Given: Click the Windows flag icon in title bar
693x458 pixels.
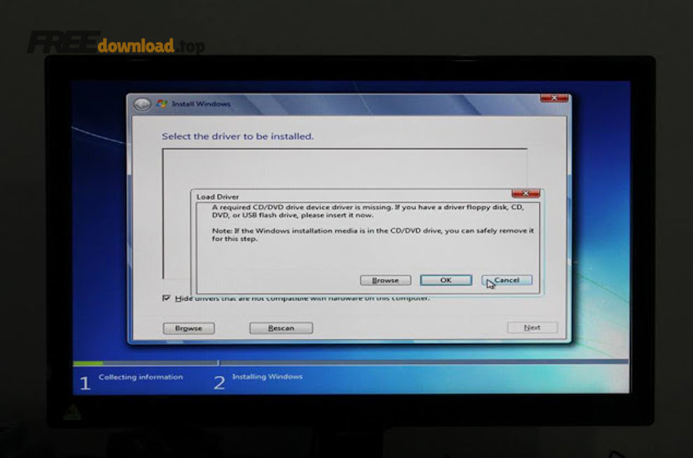Looking at the screenshot, I should click(x=162, y=104).
